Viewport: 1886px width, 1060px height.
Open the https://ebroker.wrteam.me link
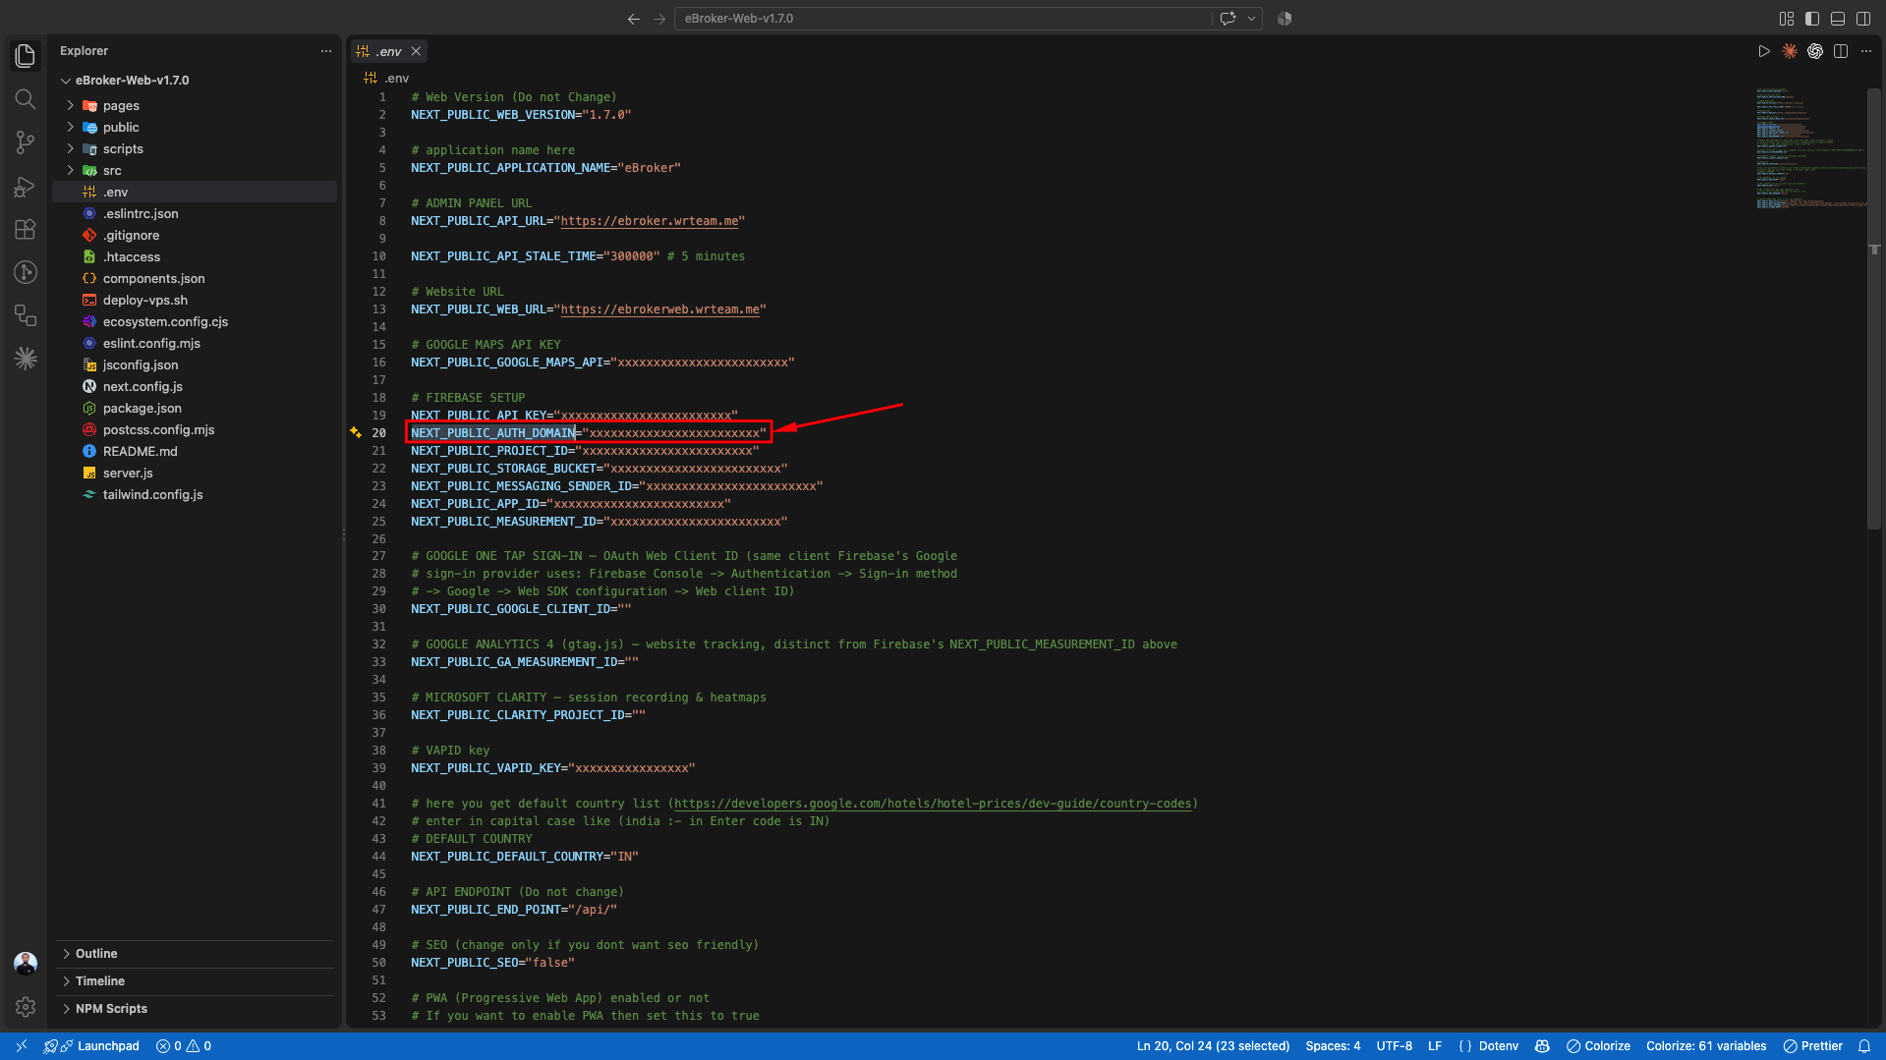pyautogui.click(x=649, y=221)
